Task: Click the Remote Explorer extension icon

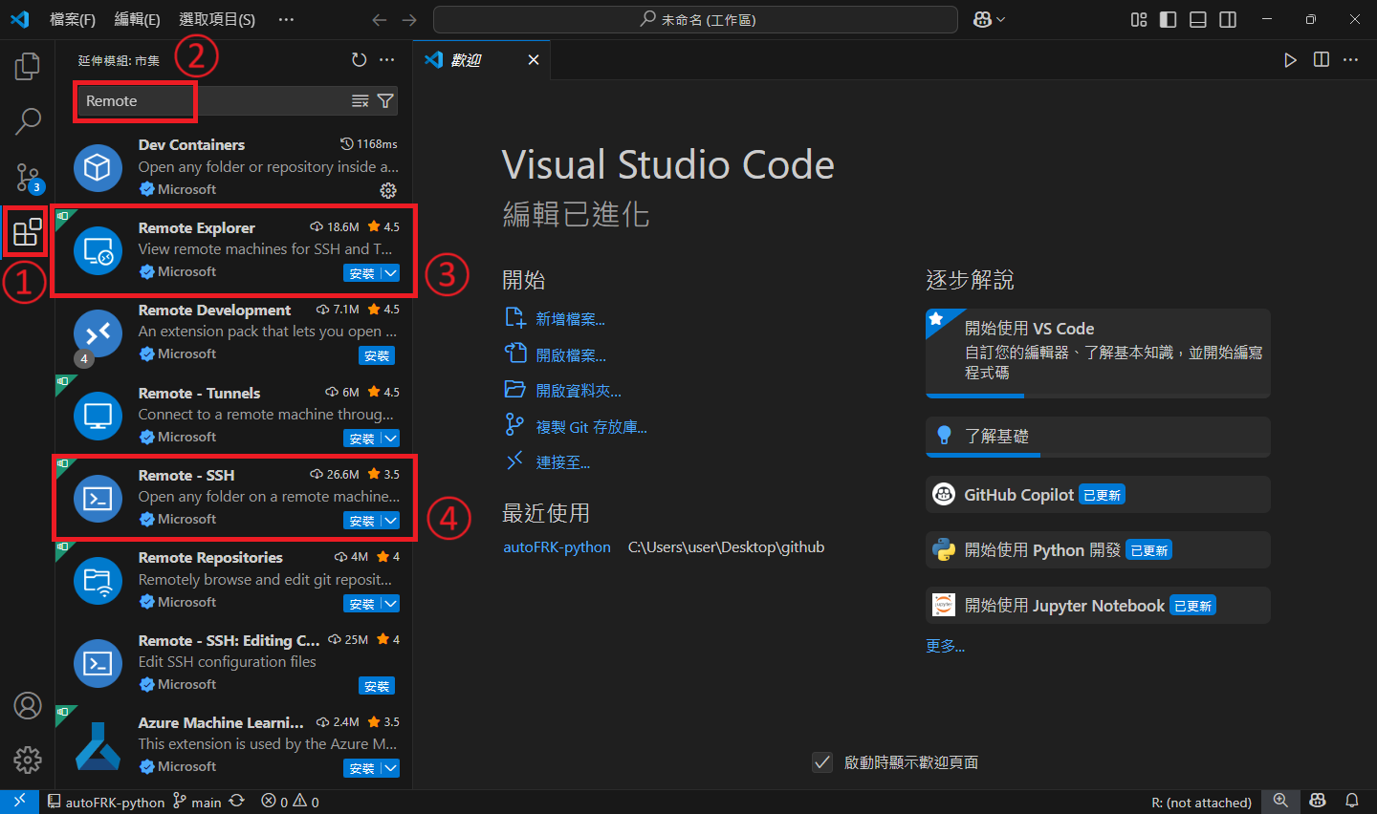Action: (x=98, y=250)
